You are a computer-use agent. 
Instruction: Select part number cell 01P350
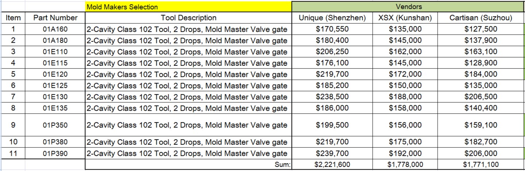(55, 125)
